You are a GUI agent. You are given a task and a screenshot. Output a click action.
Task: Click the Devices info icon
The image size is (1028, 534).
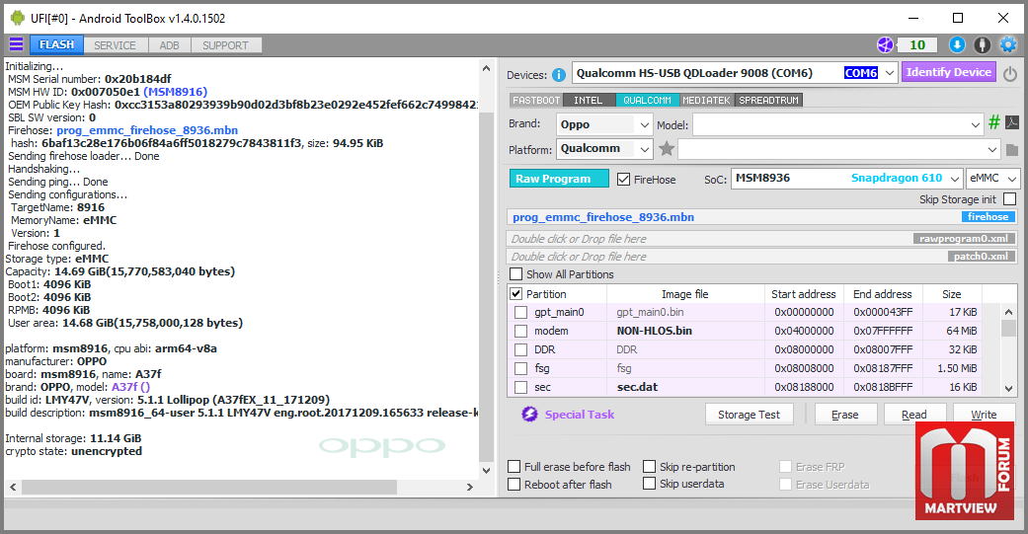[559, 75]
